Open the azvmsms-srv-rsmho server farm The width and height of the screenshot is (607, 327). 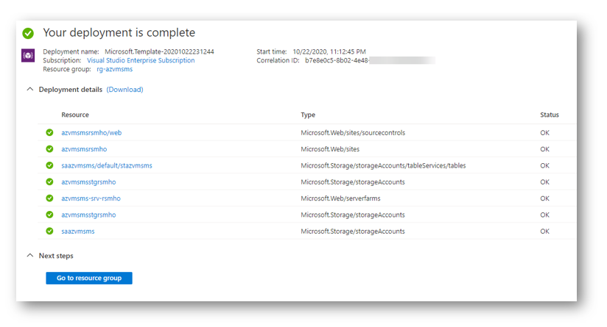coord(91,198)
